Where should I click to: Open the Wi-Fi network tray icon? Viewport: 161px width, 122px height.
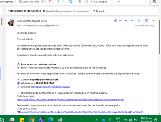click(x=126, y=120)
